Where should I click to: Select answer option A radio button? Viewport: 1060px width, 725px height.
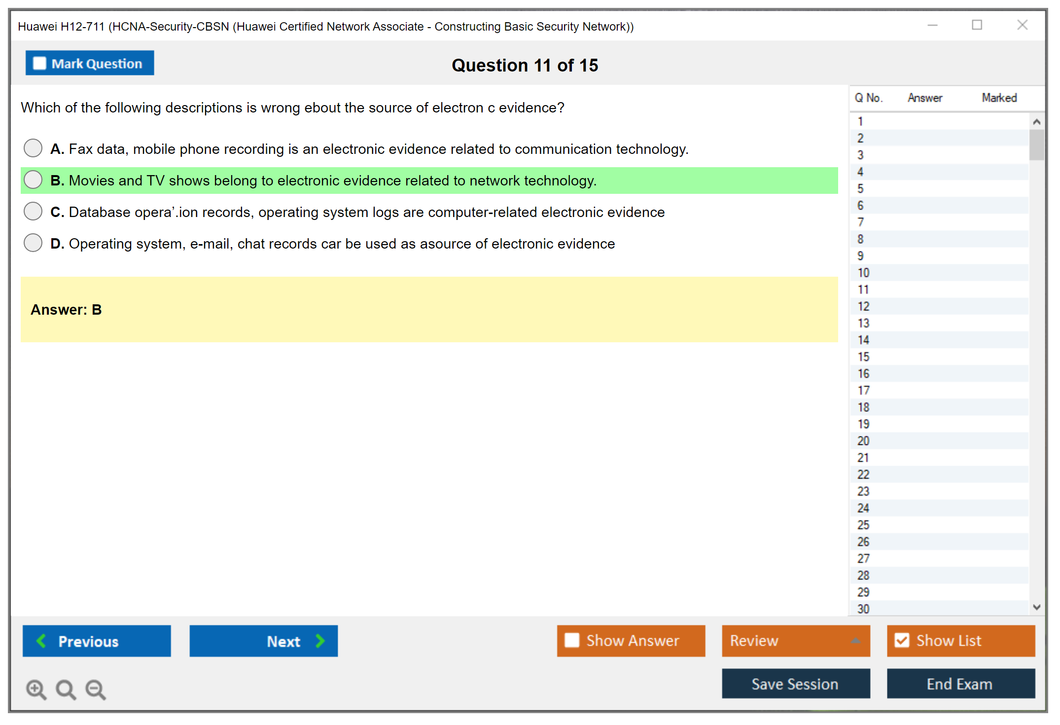33,148
